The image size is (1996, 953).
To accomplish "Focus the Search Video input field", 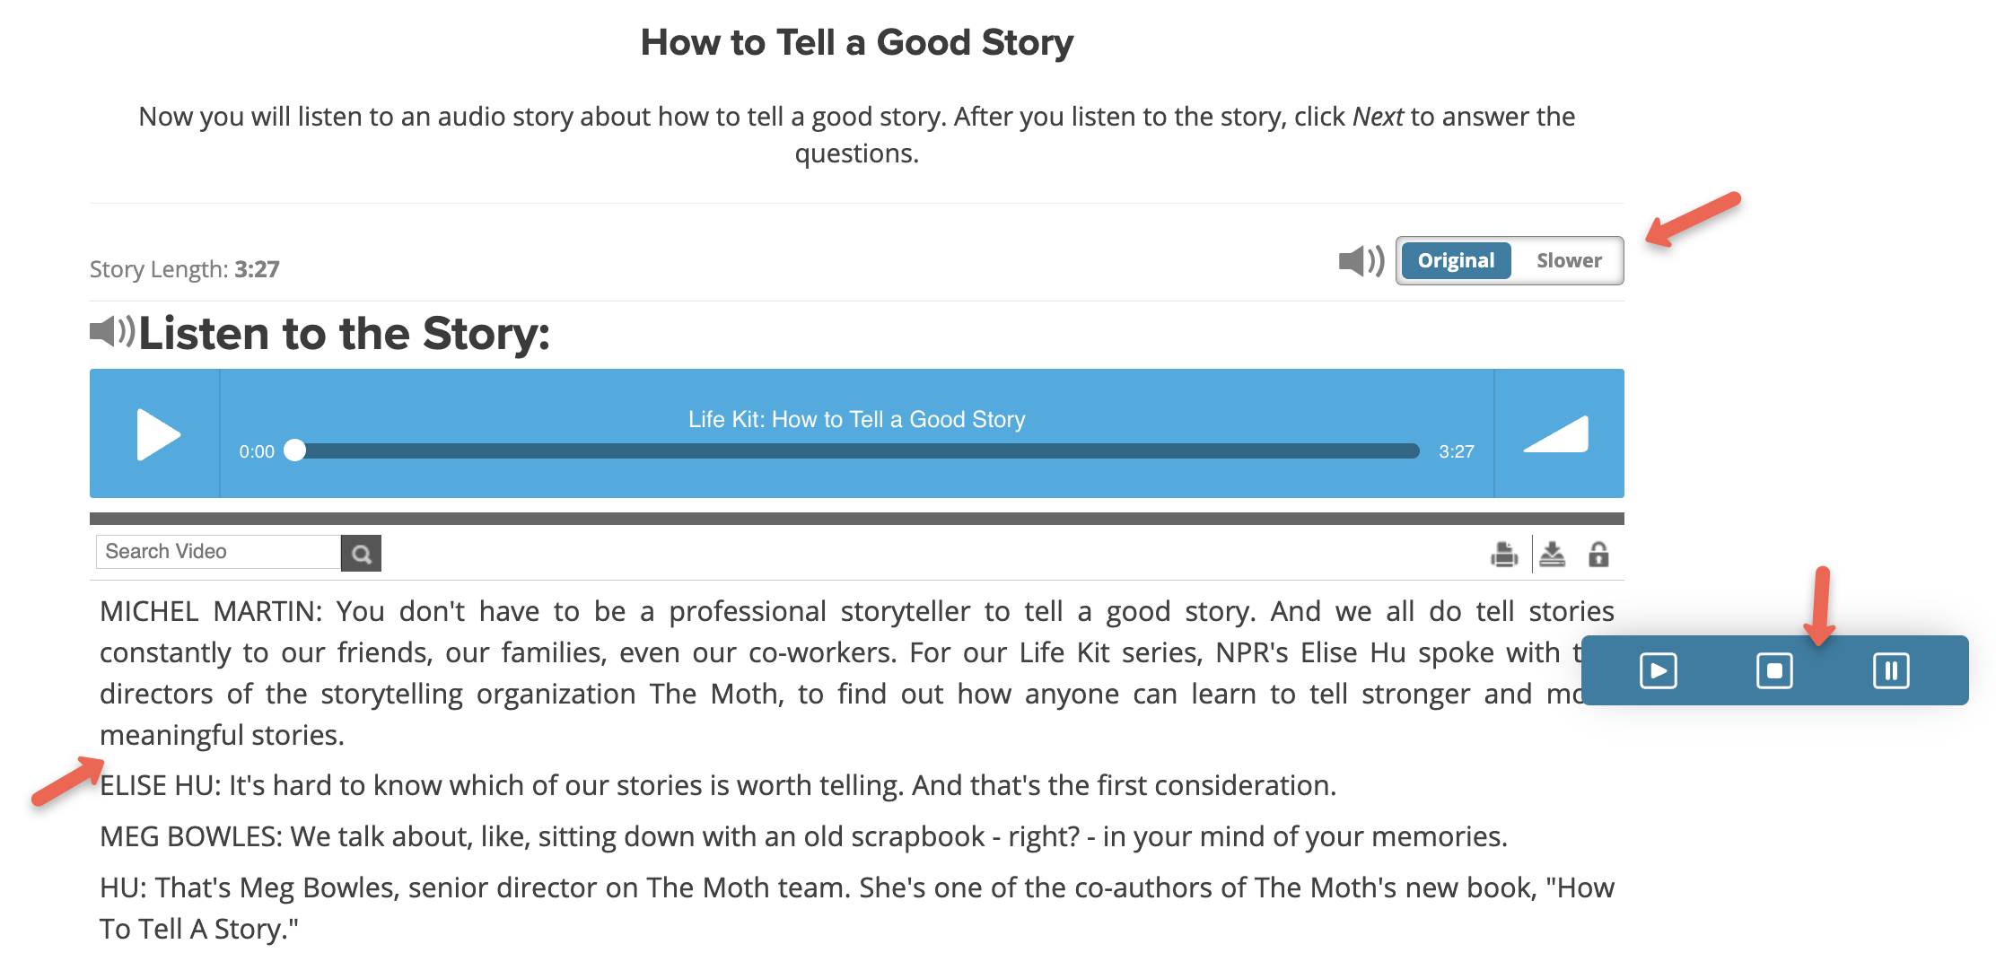I will pyautogui.click(x=218, y=552).
